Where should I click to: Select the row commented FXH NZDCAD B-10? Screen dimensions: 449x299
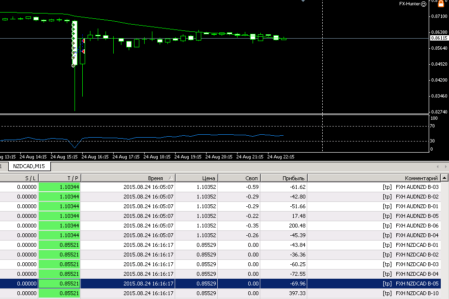point(220,293)
